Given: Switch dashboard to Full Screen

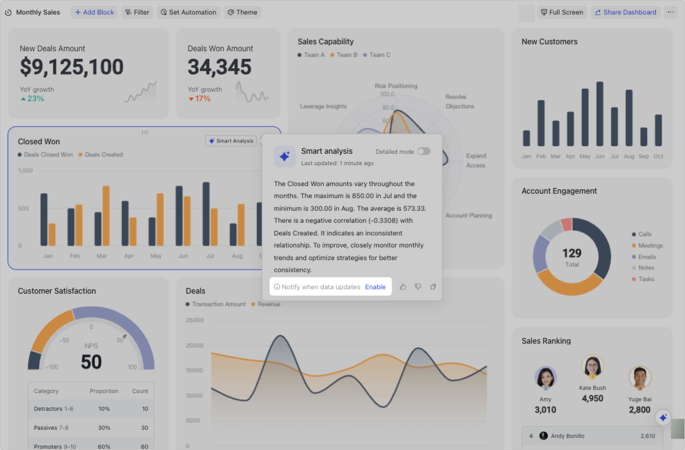Looking at the screenshot, I should 562,12.
